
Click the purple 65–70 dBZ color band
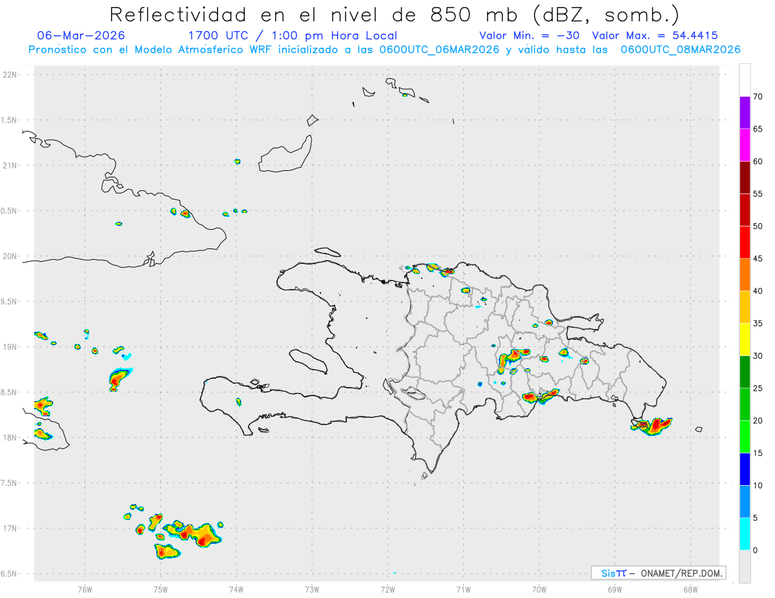coord(745,113)
